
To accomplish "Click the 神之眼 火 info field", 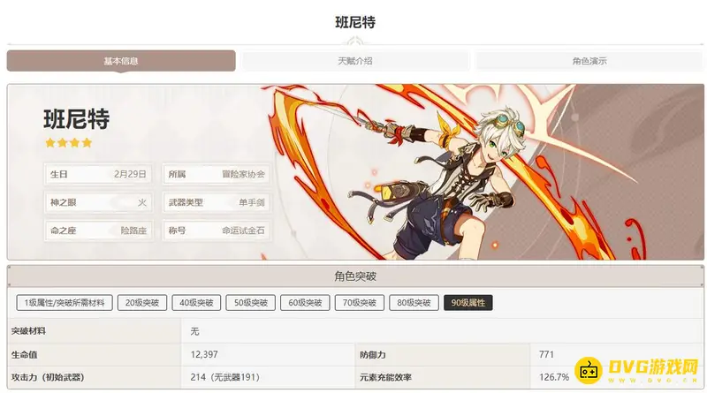I will pos(98,203).
